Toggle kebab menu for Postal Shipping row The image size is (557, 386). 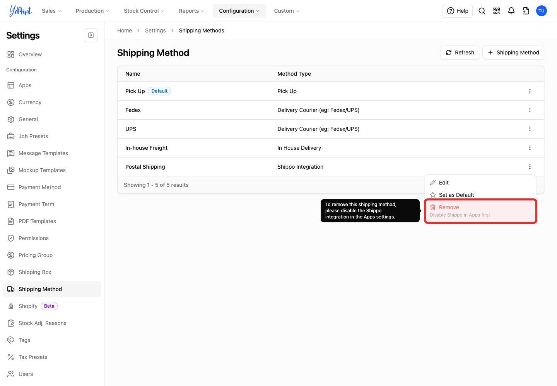(530, 167)
